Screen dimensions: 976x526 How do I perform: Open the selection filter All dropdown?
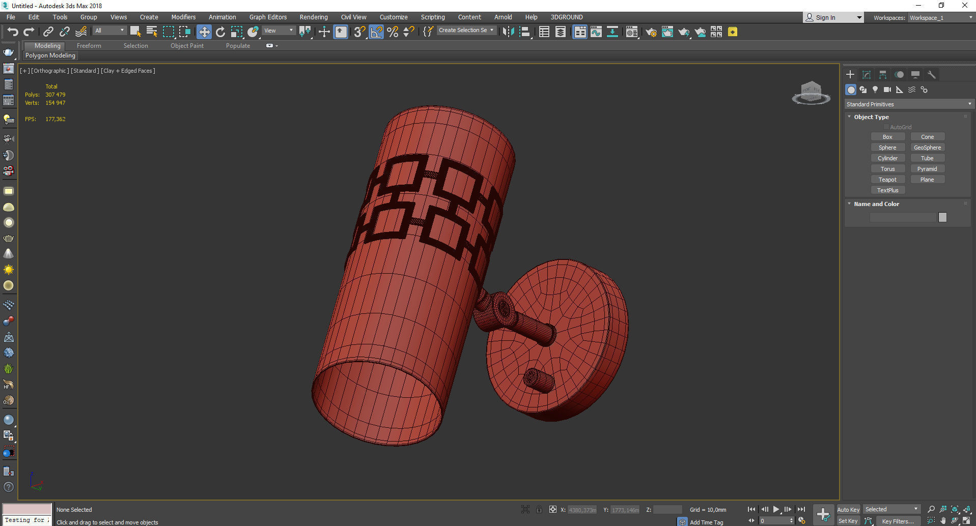pos(109,31)
